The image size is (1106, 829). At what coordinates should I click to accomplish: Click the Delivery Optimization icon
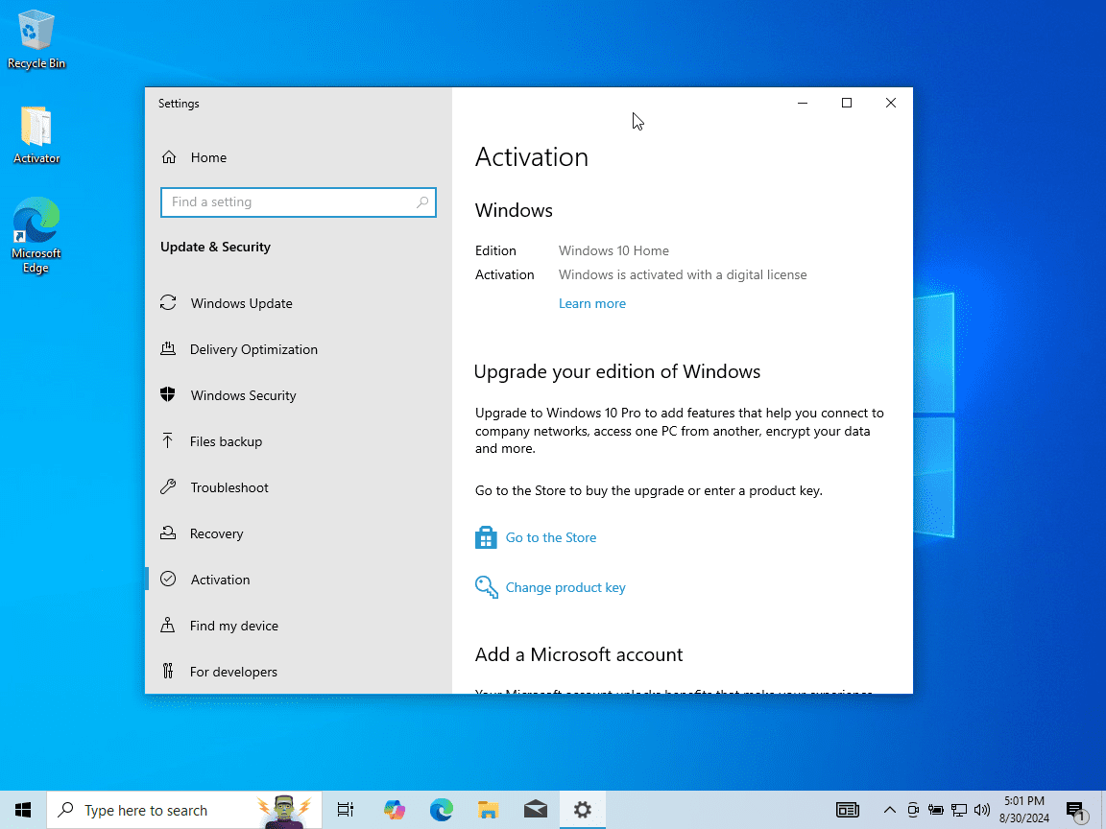pos(168,348)
